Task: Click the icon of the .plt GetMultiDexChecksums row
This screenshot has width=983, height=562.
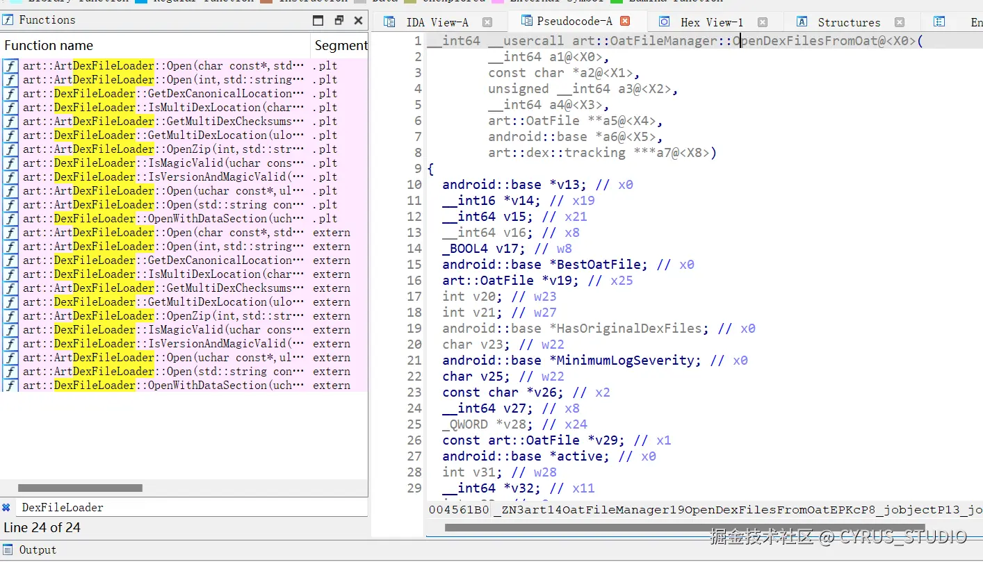Action: click(x=10, y=122)
